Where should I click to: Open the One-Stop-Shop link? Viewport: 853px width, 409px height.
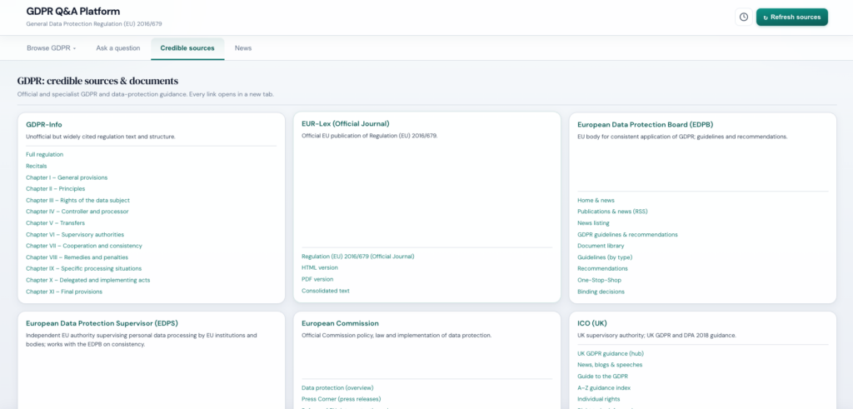coord(600,280)
